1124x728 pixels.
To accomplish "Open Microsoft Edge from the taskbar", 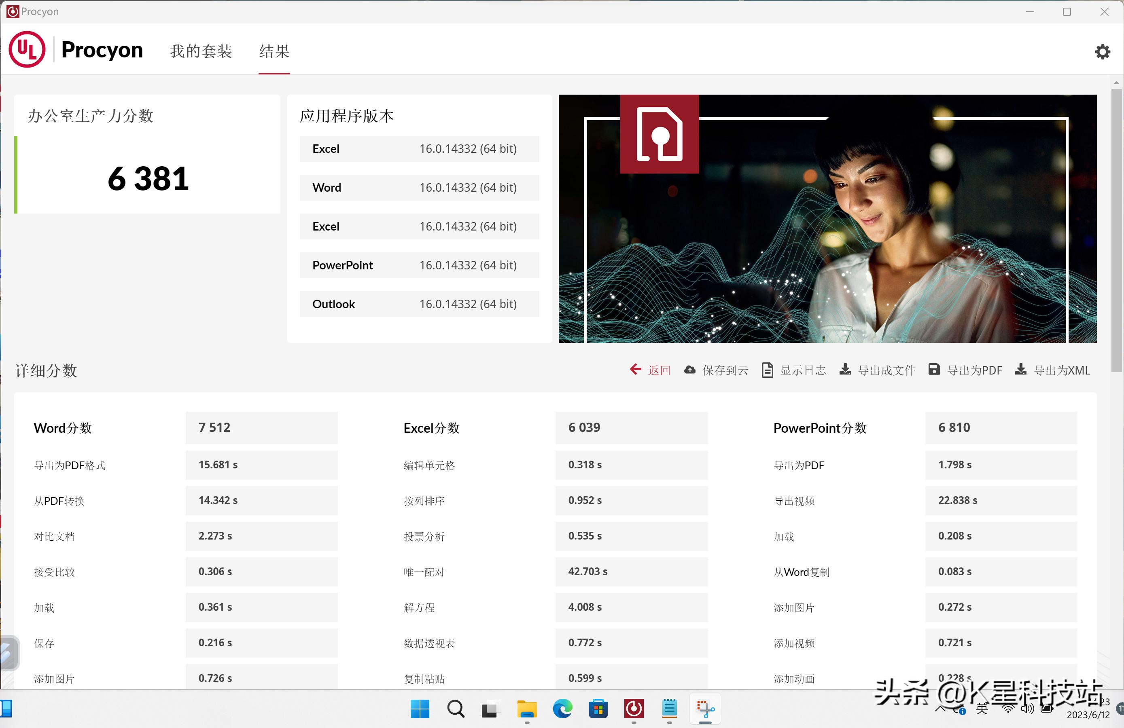I will 562,709.
